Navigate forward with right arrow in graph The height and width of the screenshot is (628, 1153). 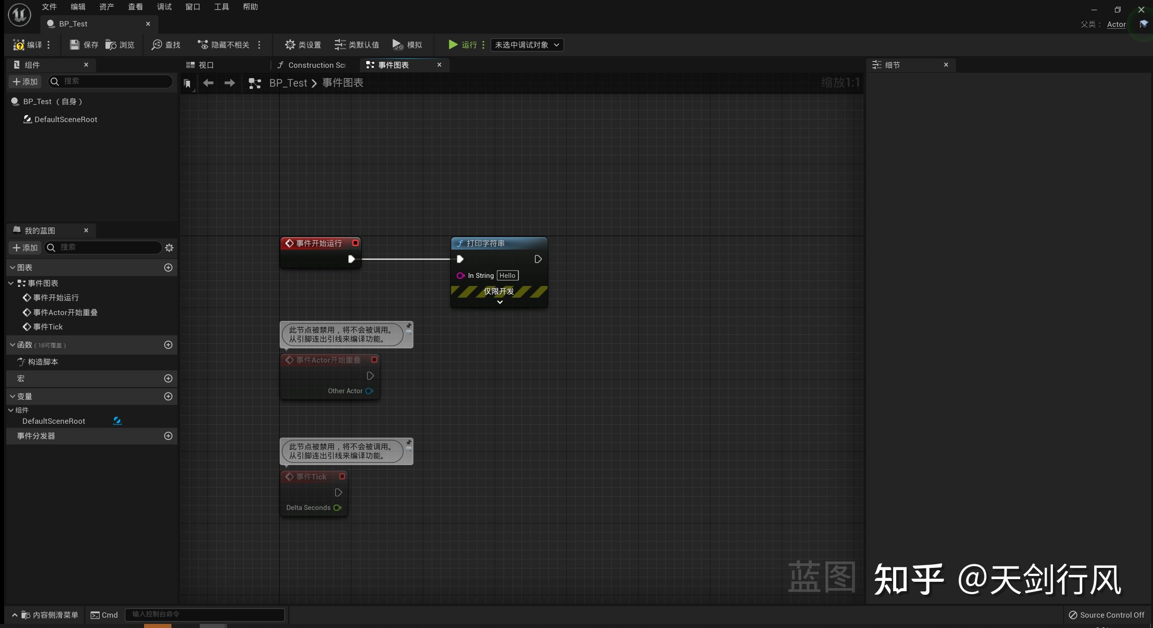229,83
